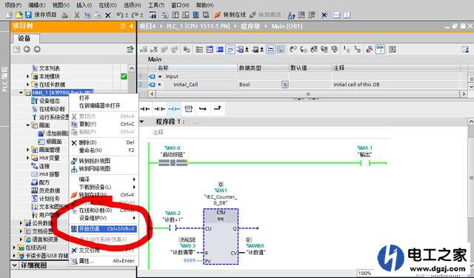Click the normally closed contact ladder icon

tap(159, 108)
